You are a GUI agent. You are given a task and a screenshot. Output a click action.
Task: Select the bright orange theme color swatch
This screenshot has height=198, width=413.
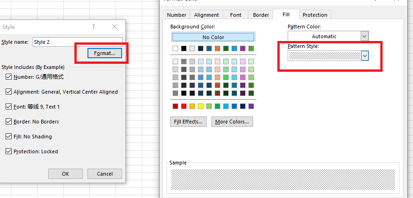click(x=217, y=48)
